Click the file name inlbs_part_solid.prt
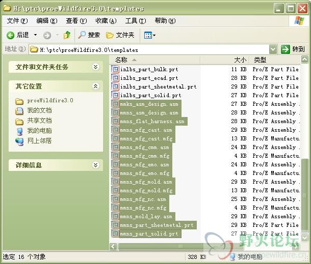Viewport: 311px width, 264px height. click(150, 96)
